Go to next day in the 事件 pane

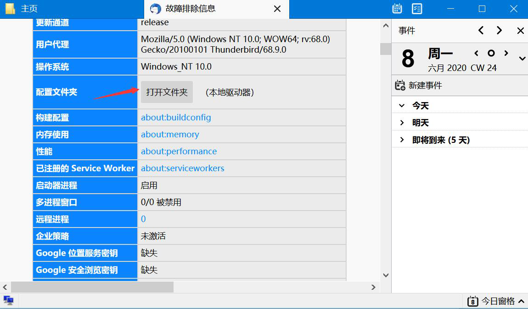click(x=499, y=31)
